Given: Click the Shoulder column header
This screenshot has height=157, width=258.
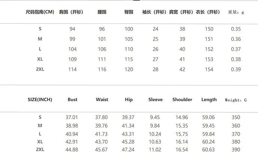Looking at the screenshot, I should pos(182,100).
